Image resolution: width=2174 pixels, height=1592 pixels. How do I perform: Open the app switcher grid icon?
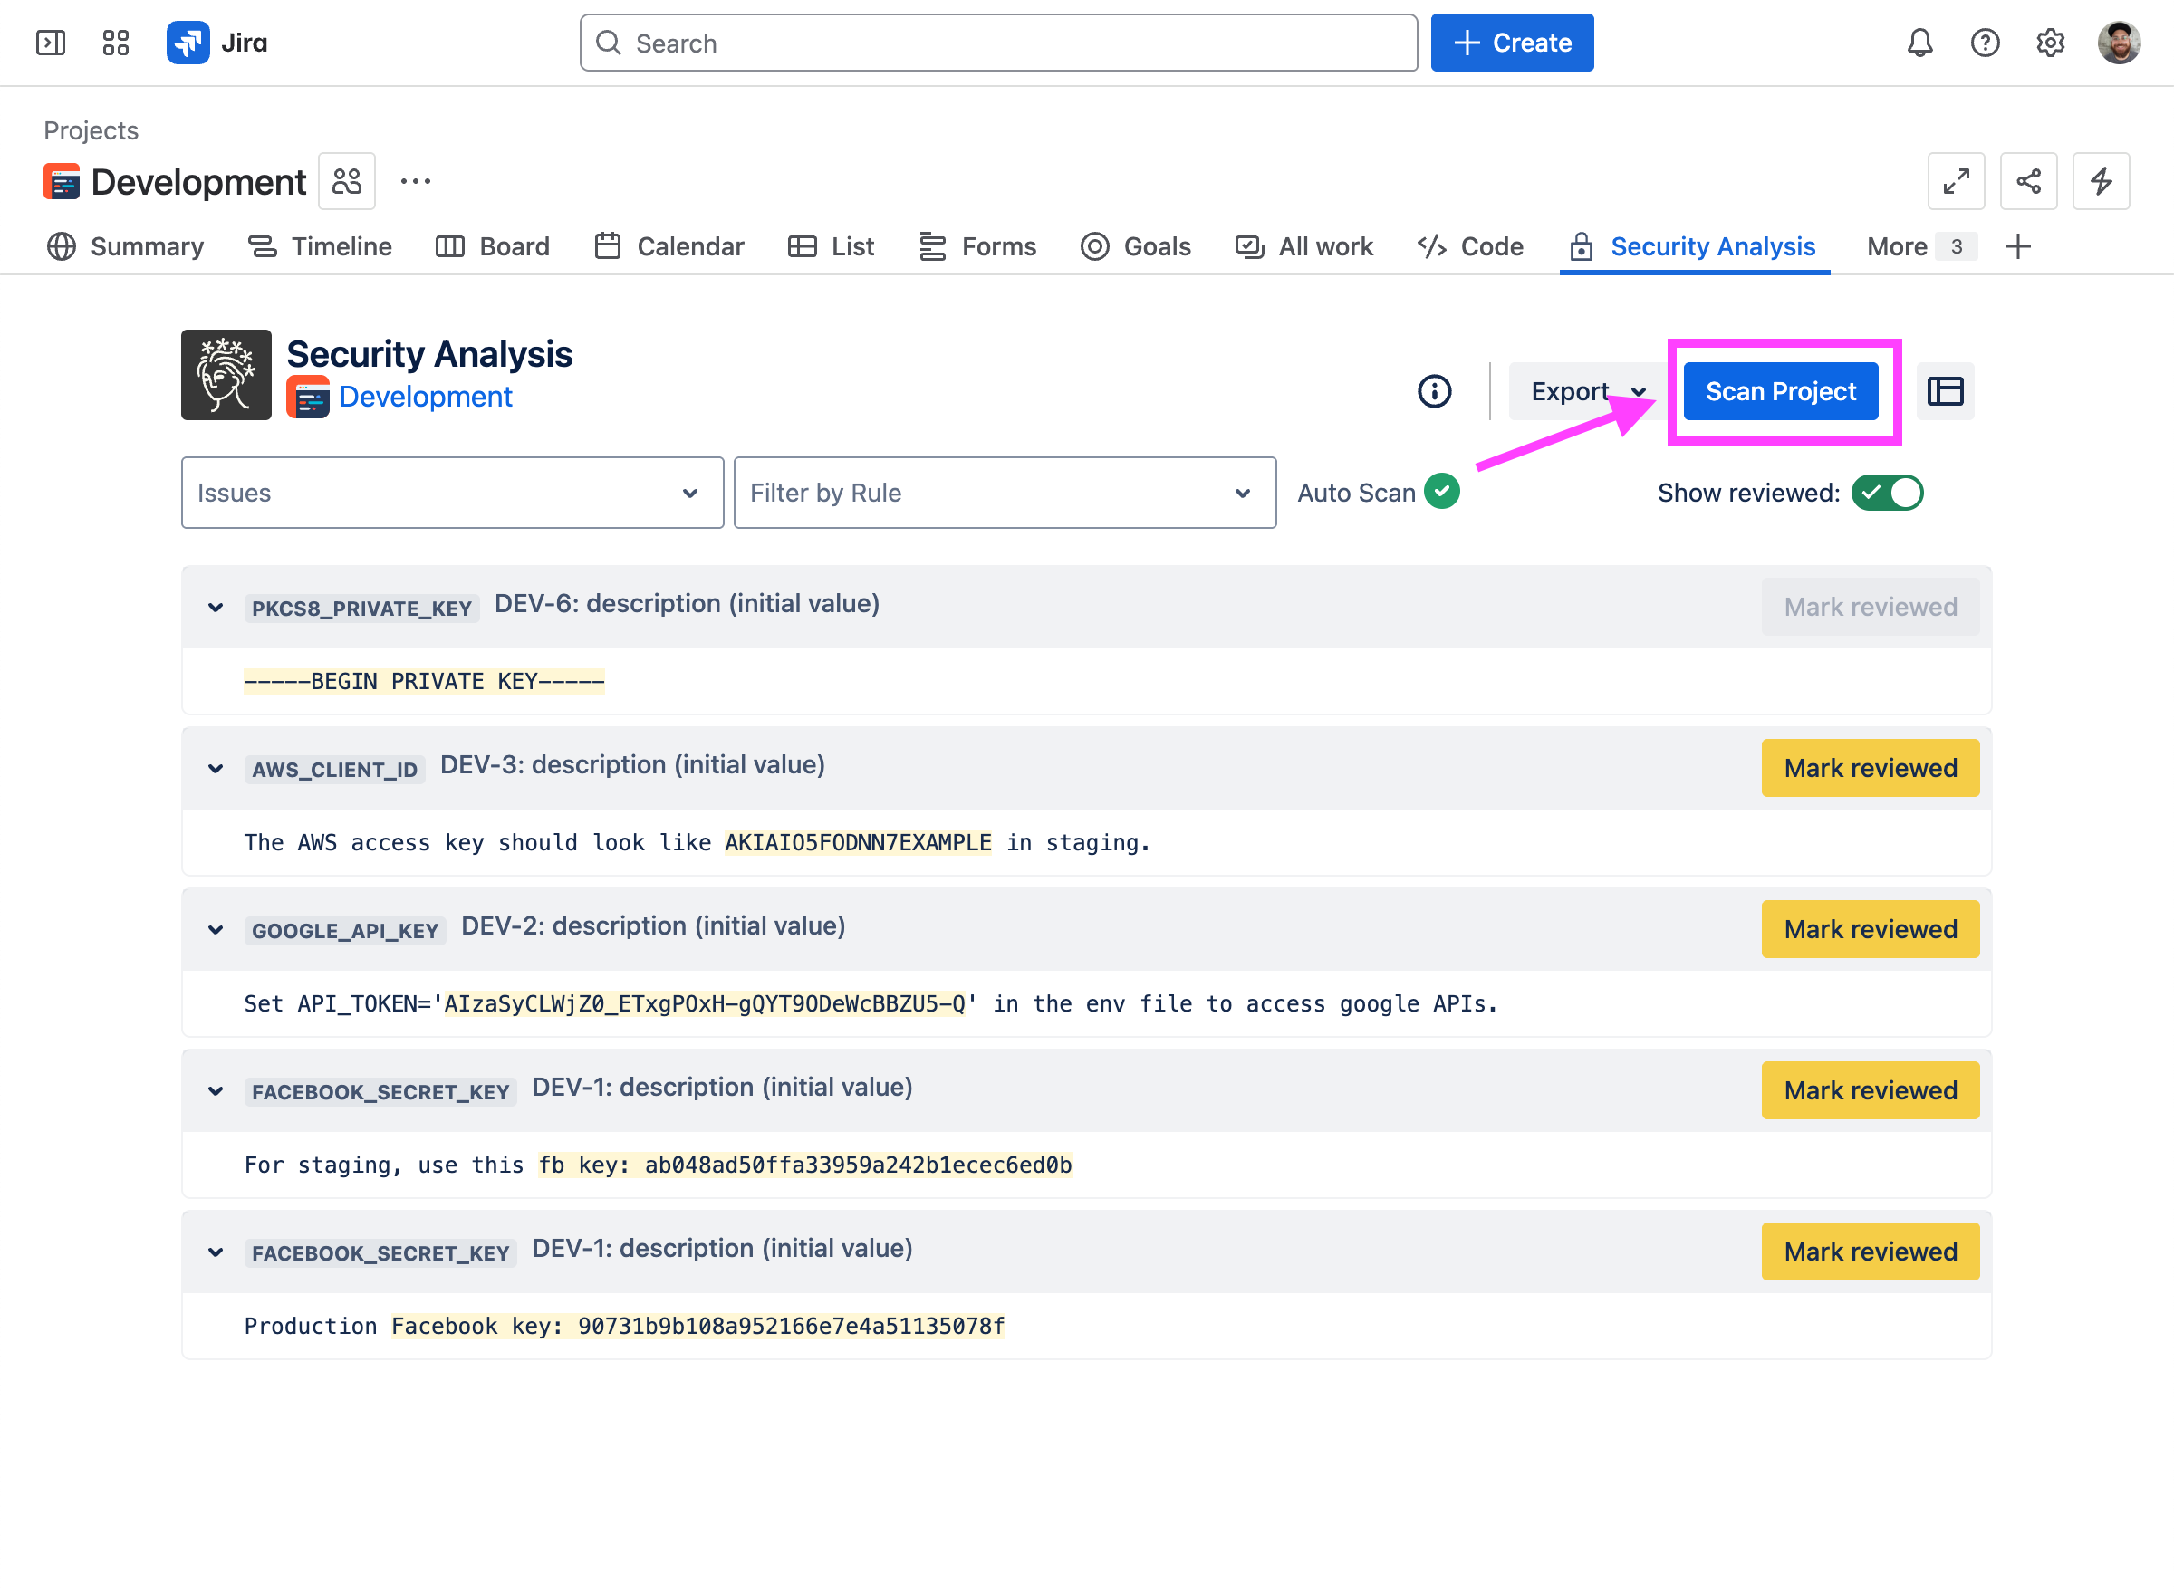point(116,43)
